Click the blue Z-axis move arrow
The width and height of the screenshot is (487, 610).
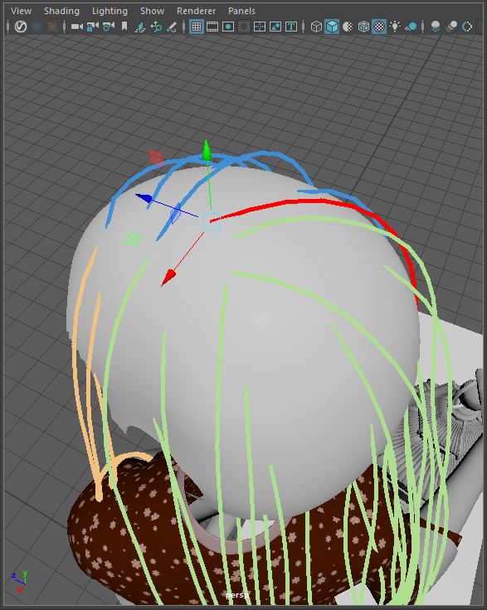tap(144, 198)
